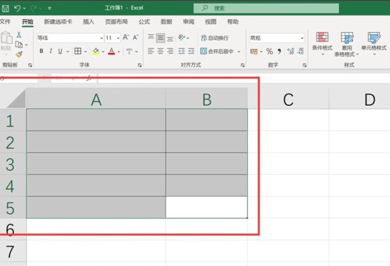Click Align Right icon
Image resolution: width=390 pixels, height=266 pixels.
point(170,51)
